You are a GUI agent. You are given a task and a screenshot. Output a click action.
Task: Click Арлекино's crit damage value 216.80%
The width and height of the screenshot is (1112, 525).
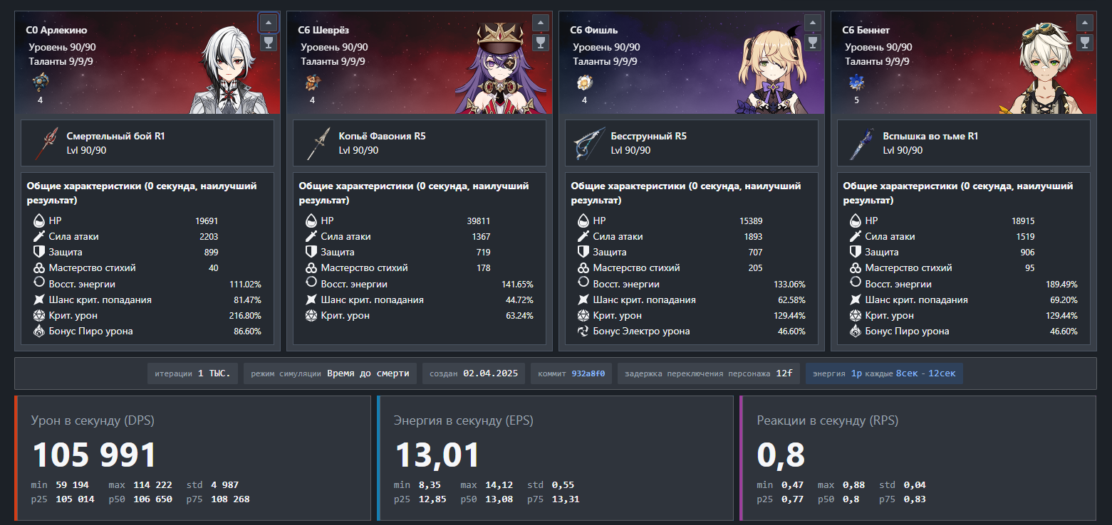[244, 315]
